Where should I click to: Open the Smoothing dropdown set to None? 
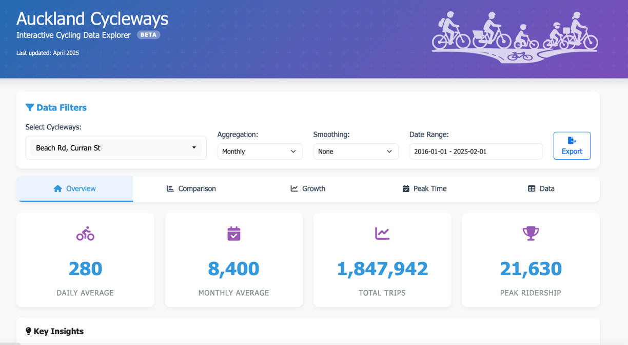click(x=356, y=151)
